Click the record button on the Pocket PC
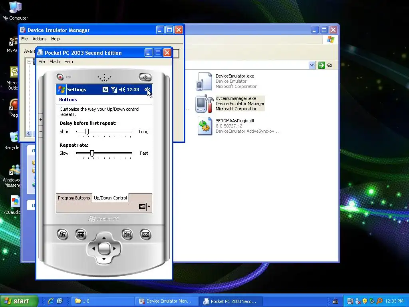The height and width of the screenshot is (307, 409). point(60,77)
